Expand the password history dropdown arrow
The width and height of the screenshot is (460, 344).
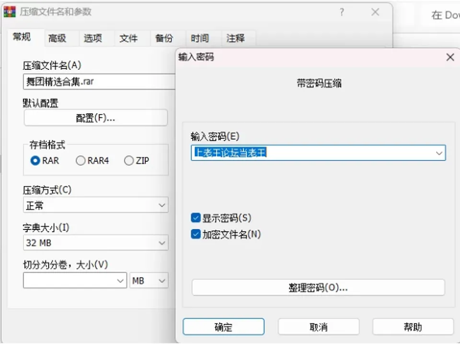439,153
